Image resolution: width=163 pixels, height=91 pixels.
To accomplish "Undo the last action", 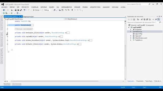I will [24, 10].
